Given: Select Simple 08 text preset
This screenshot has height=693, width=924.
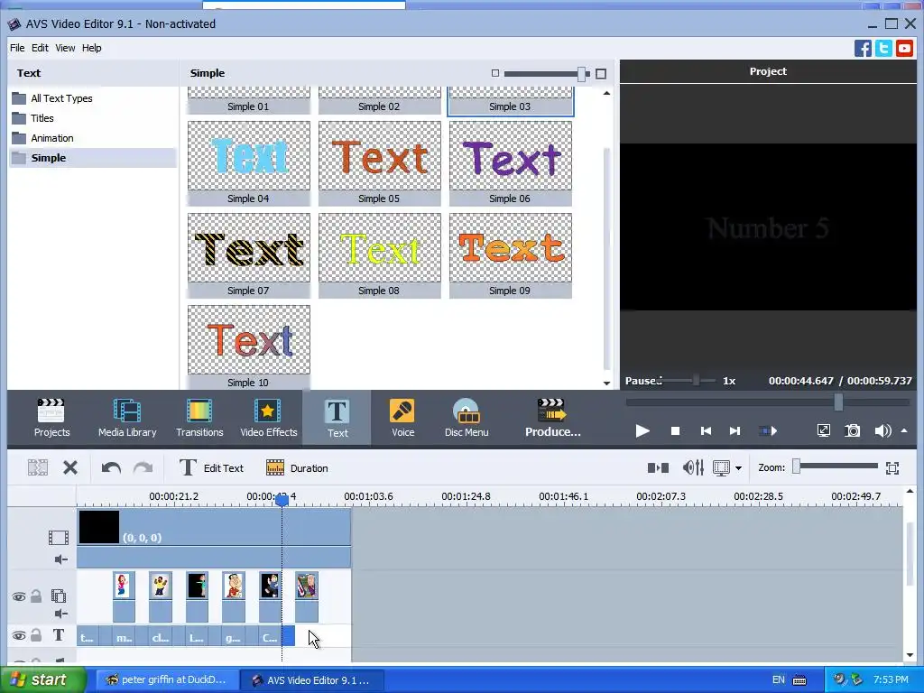Looking at the screenshot, I should (380, 254).
